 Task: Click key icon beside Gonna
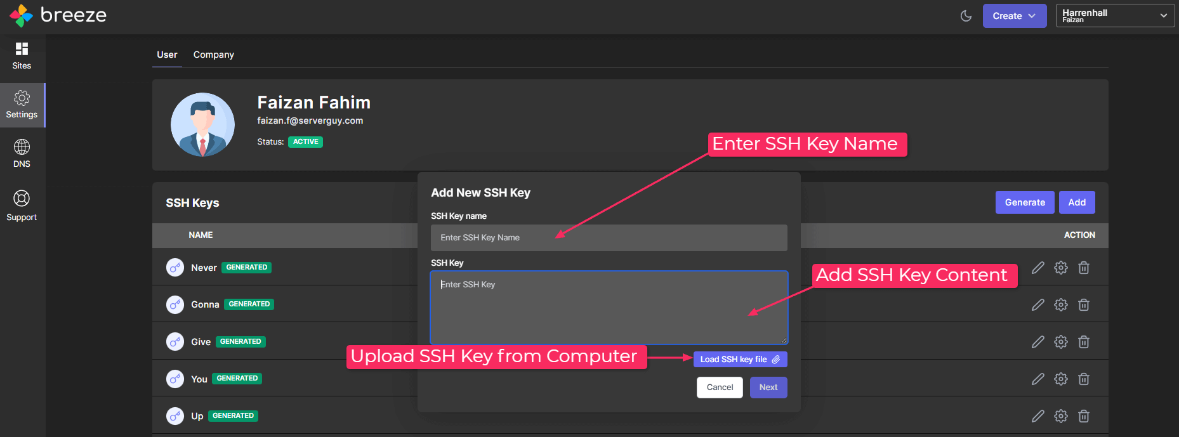pyautogui.click(x=175, y=304)
